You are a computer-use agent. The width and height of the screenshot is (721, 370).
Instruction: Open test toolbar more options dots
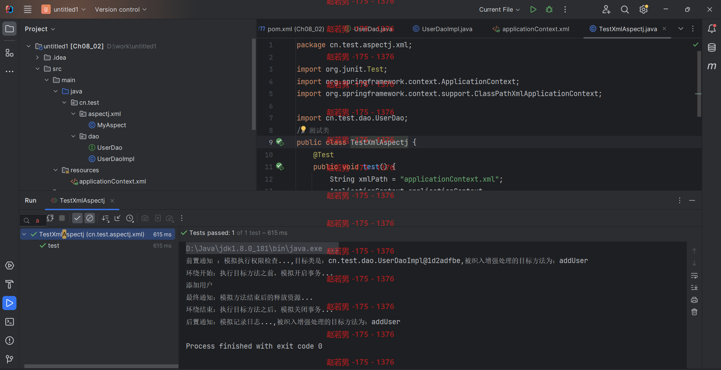(182, 218)
